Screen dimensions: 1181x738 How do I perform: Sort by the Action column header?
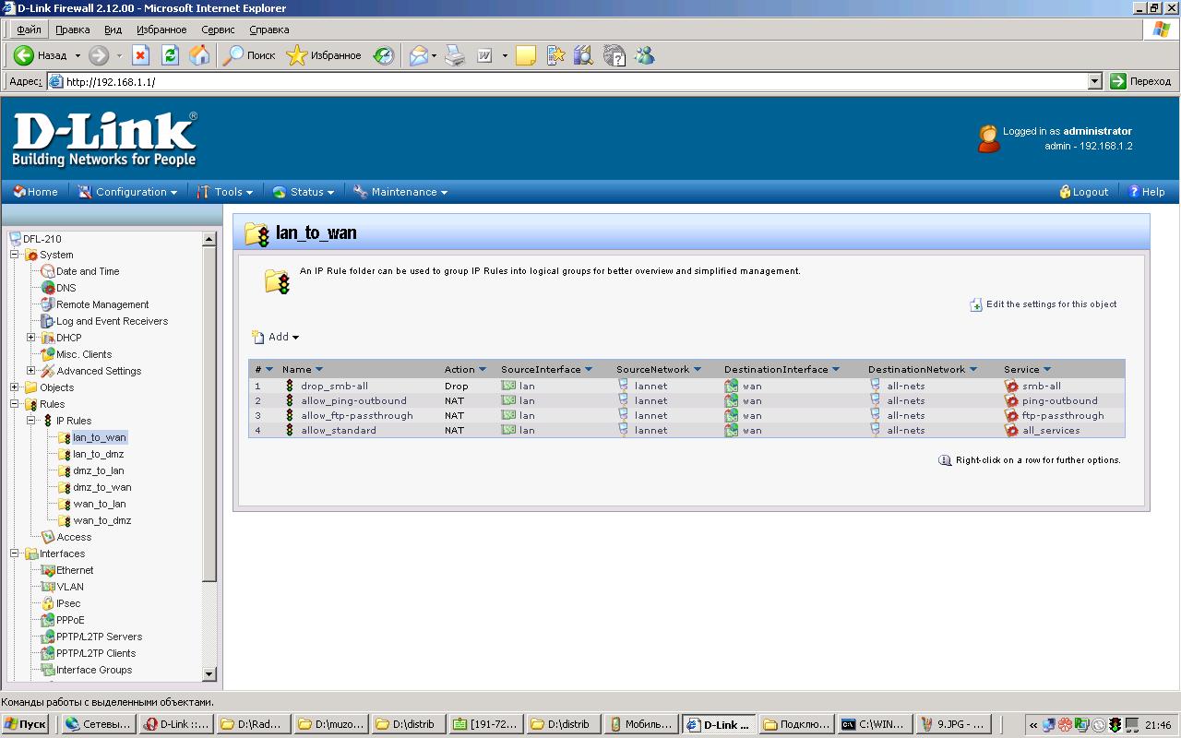[x=465, y=369]
